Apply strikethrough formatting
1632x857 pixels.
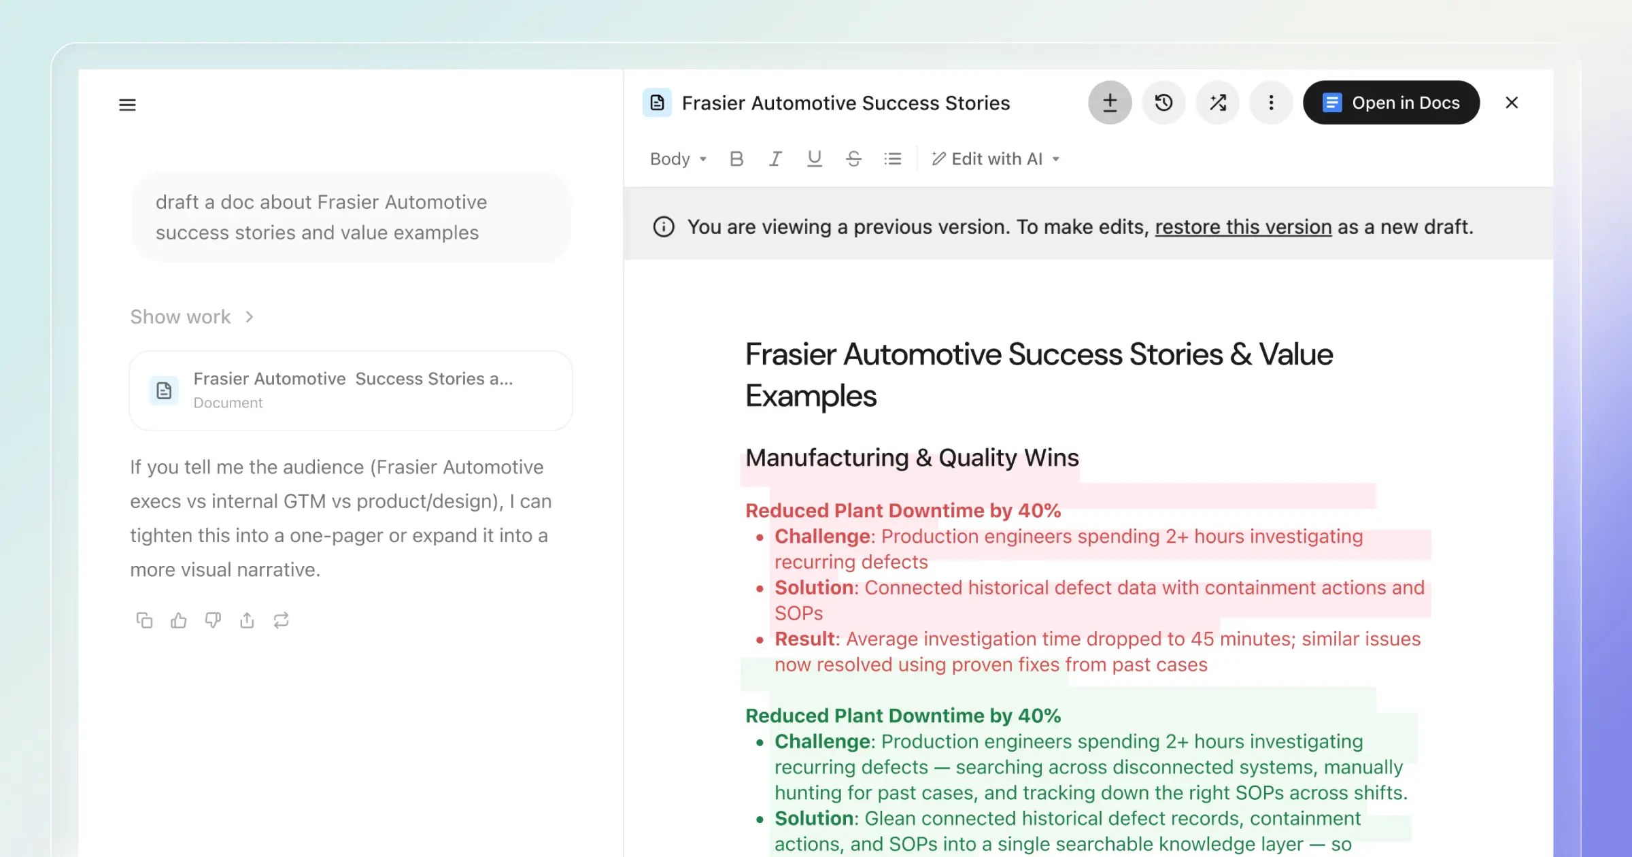pos(853,159)
